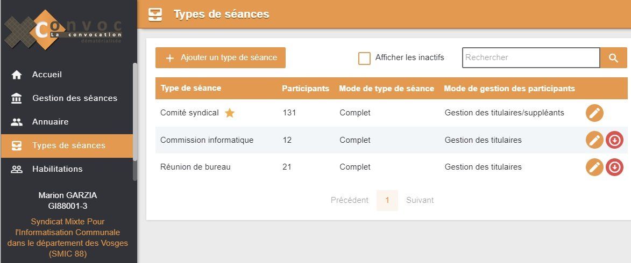Click pencil icon for Commission informatique
This screenshot has height=263, width=631.
pyautogui.click(x=594, y=140)
